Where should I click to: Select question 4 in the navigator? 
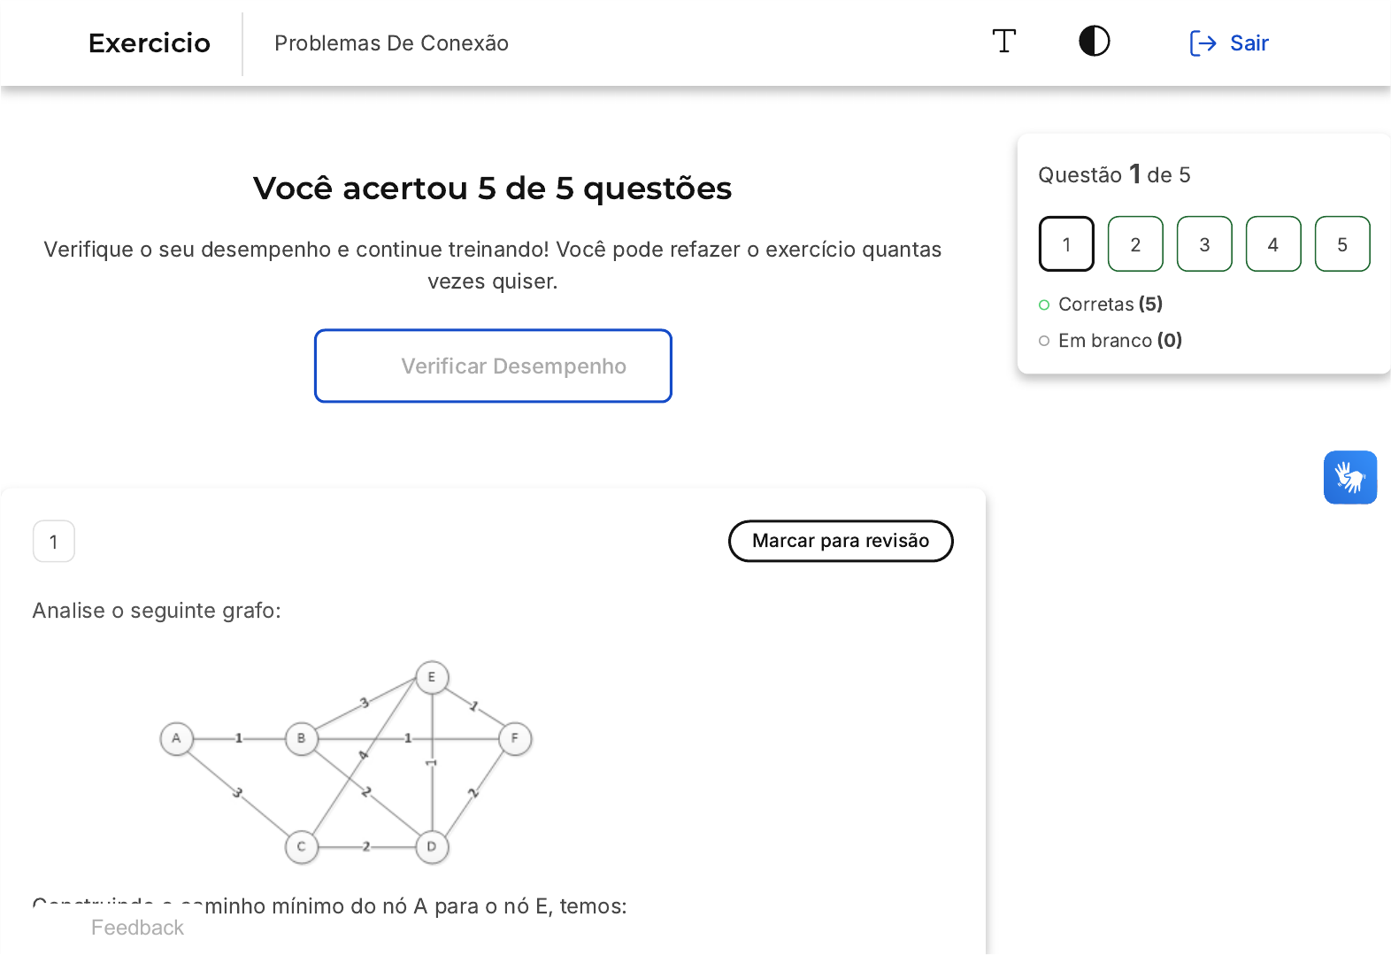1273,244
